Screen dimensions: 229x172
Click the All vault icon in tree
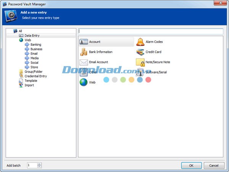click(x=15, y=31)
